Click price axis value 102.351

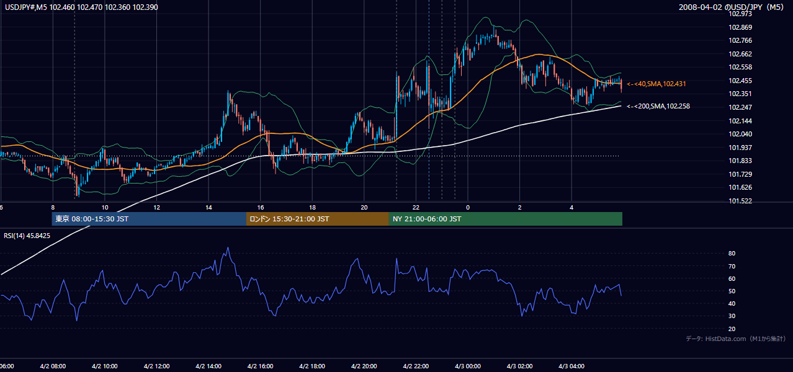741,94
